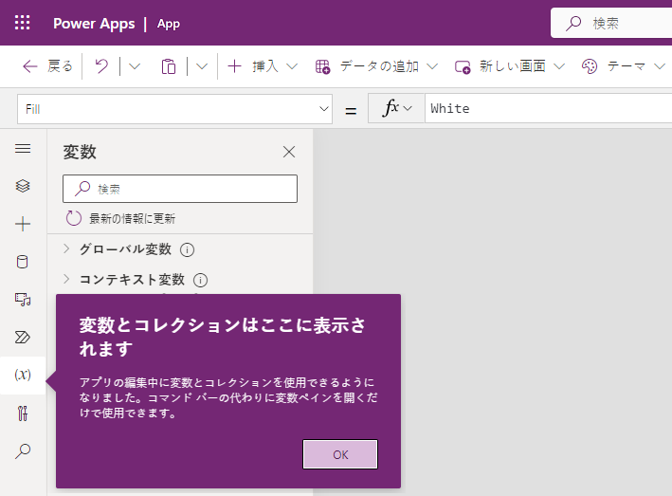Click the Power Apps title text
This screenshot has height=496, width=672.
click(x=94, y=24)
